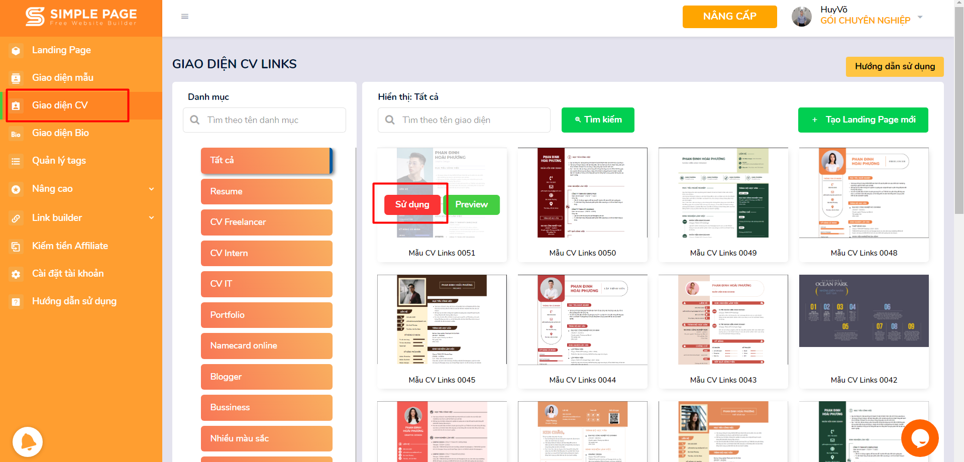Select the Portfolio category
964x462 pixels.
click(266, 315)
